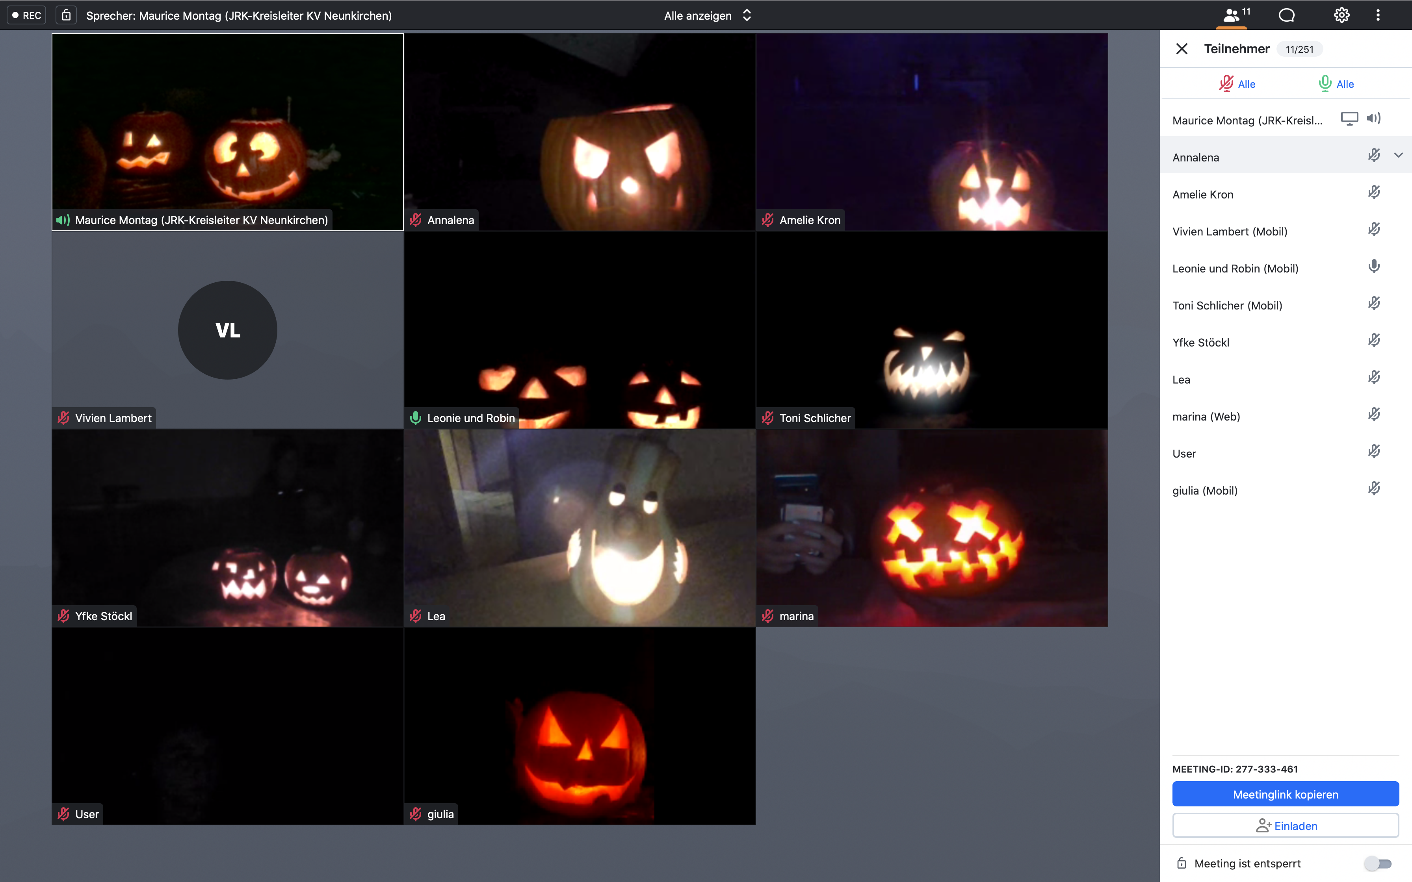
Task: Click muted mic icon on giulia's tile
Action: tap(415, 814)
